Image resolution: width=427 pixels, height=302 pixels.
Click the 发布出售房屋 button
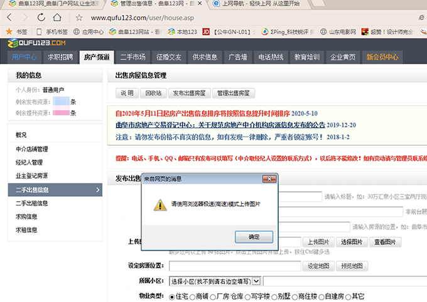[188, 93]
